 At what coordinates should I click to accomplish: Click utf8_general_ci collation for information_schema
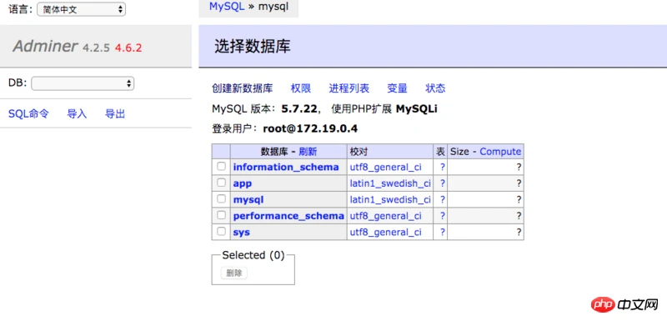[385, 167]
